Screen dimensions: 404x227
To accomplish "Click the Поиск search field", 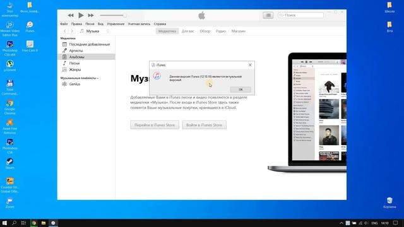I will tap(300, 15).
